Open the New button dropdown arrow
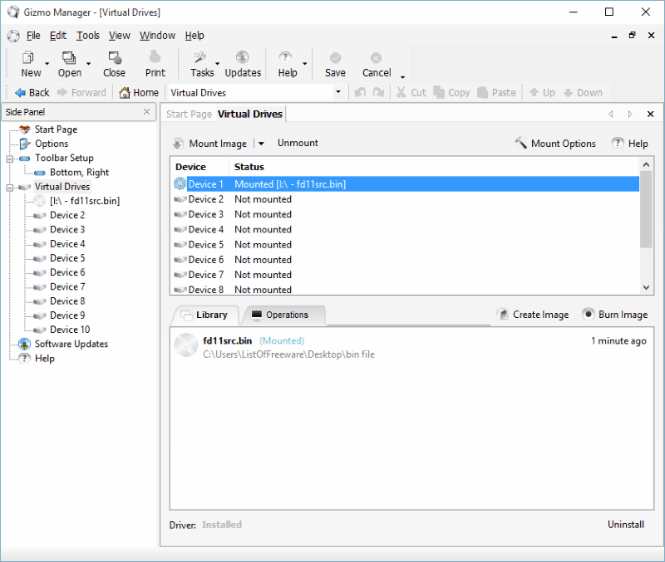This screenshot has width=665, height=562. (47, 64)
